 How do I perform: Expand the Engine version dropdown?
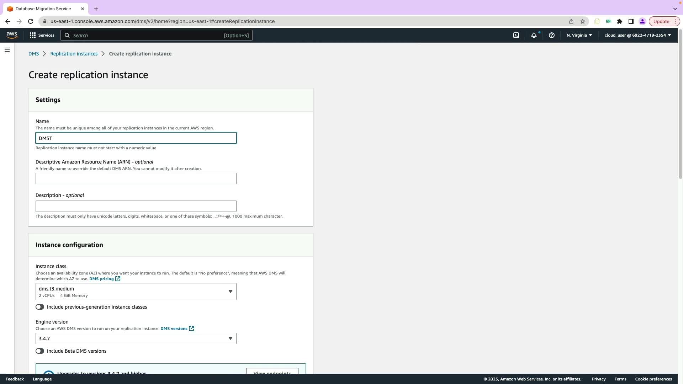tap(136, 338)
